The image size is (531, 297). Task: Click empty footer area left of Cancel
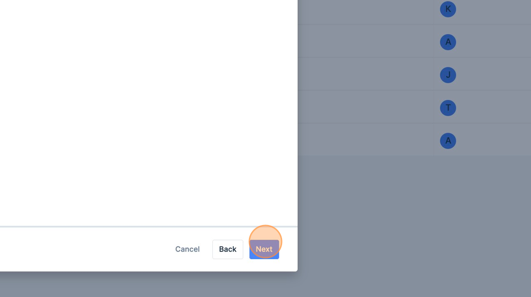click(x=85, y=249)
